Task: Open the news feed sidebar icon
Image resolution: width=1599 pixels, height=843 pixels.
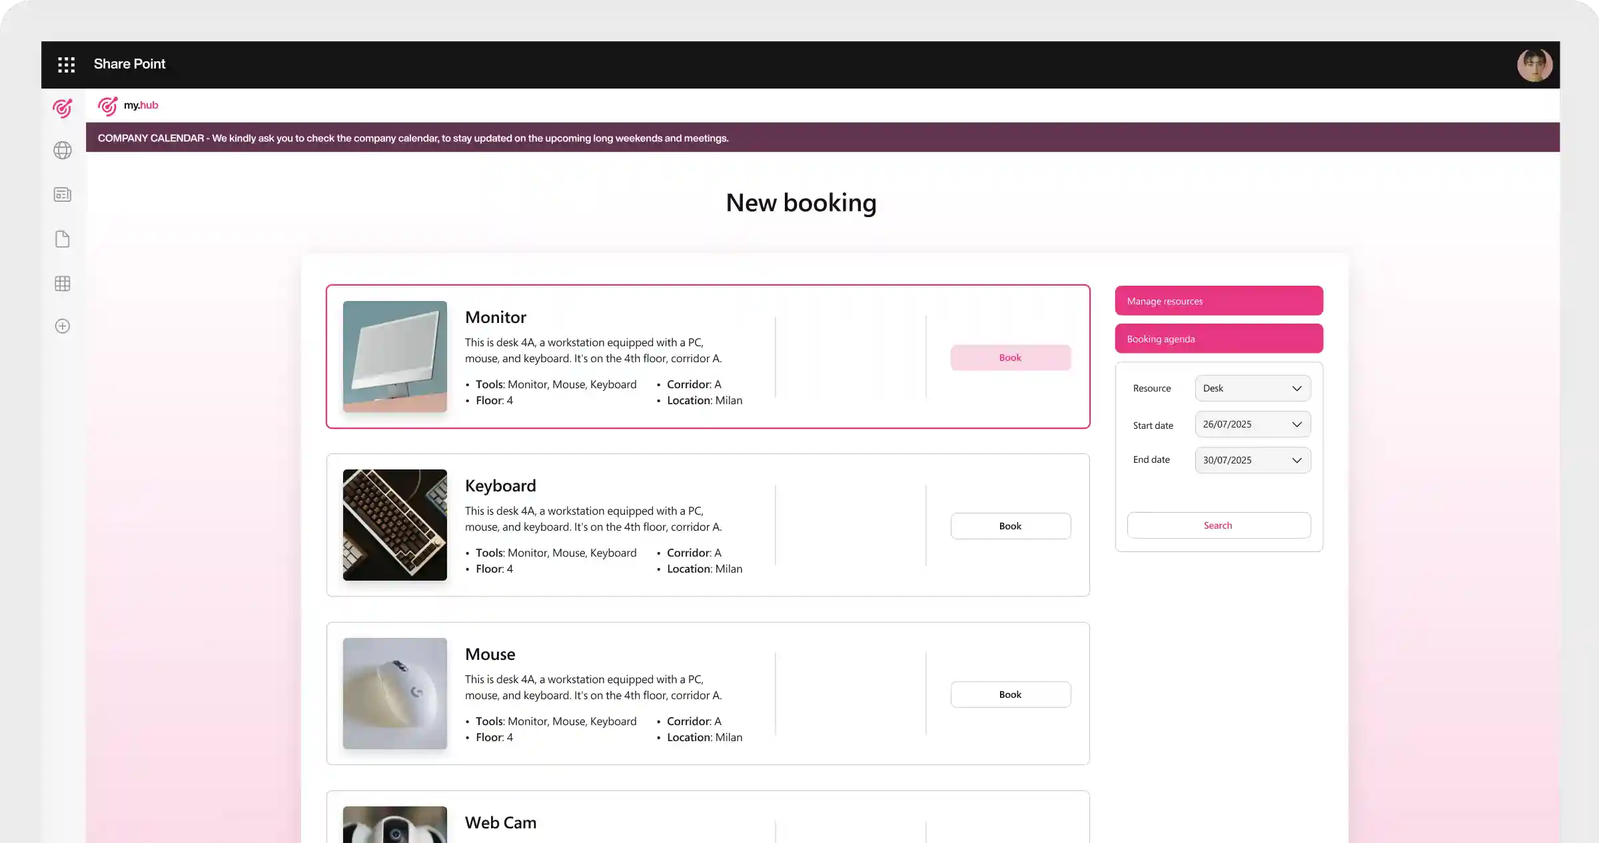Action: click(63, 194)
